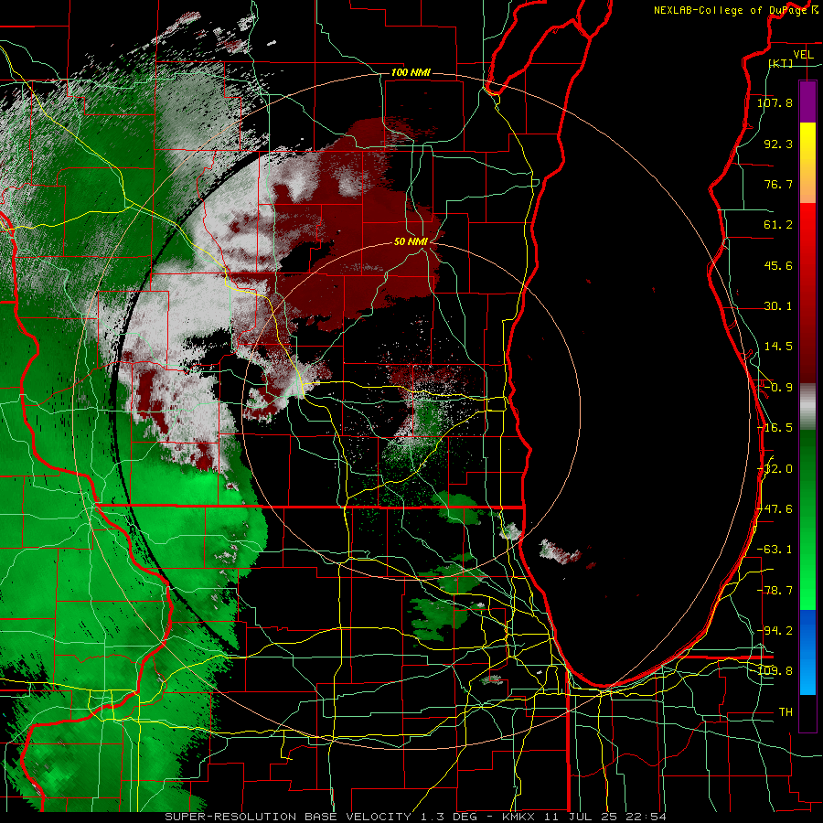This screenshot has width=823, height=823.
Task: Click the purple segment of the color bar
Action: pyautogui.click(x=807, y=102)
